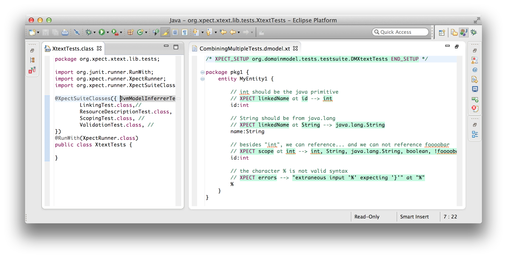The width and height of the screenshot is (507, 258).
Task: Open the Console view monitor icon
Action: [x=475, y=89]
